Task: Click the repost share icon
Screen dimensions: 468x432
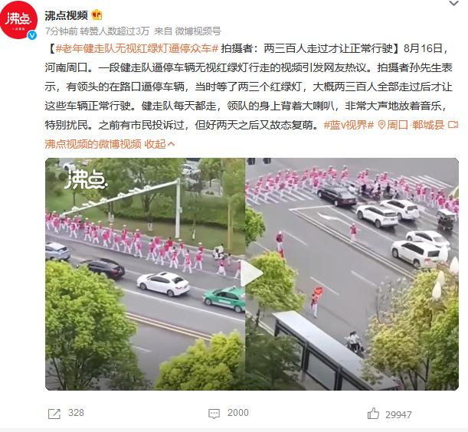Action: pos(54,414)
